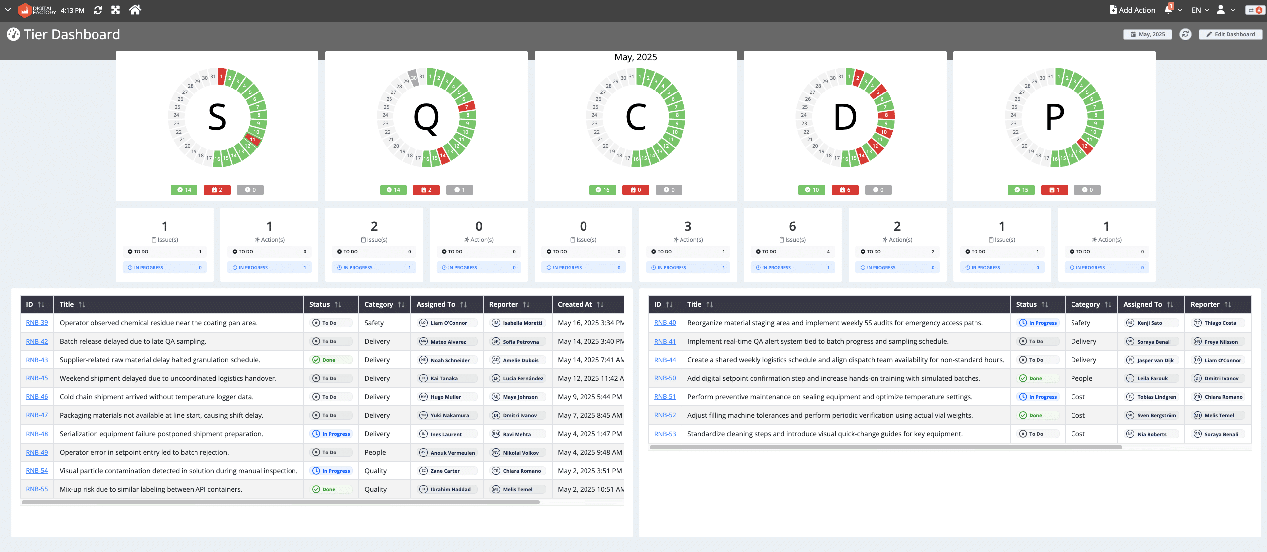Click the refresh arrows icon in top bar

pyautogui.click(x=98, y=10)
